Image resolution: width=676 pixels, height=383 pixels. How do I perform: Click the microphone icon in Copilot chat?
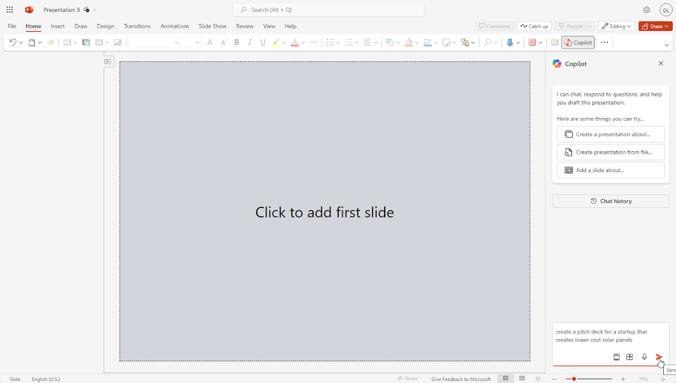[644, 357]
